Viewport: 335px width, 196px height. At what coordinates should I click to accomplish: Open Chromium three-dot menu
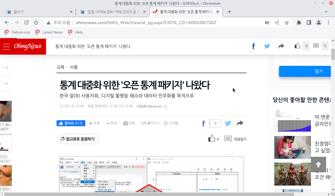[328, 22]
